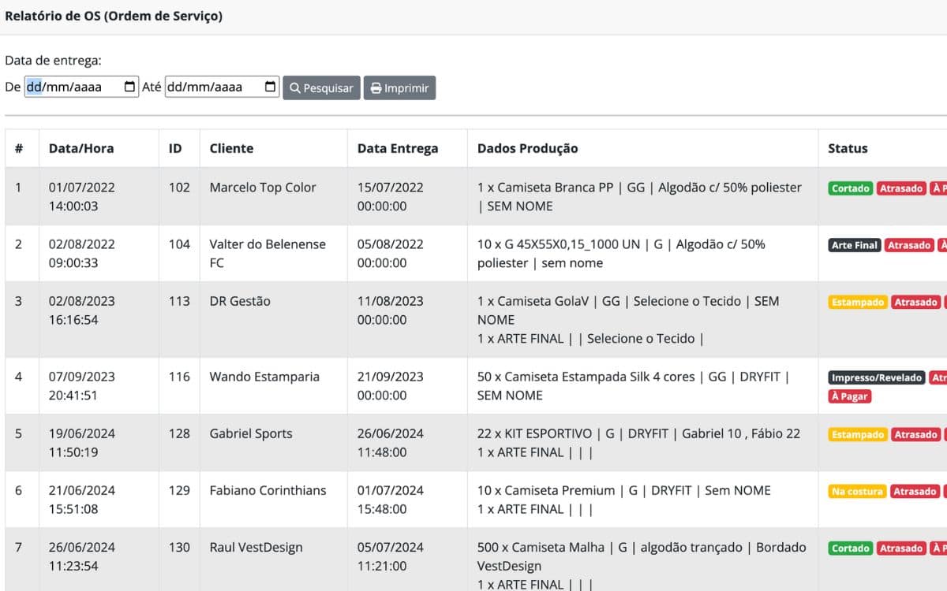The height and width of the screenshot is (591, 947).
Task: Click the Dados Produção column header
Action: pos(527,148)
